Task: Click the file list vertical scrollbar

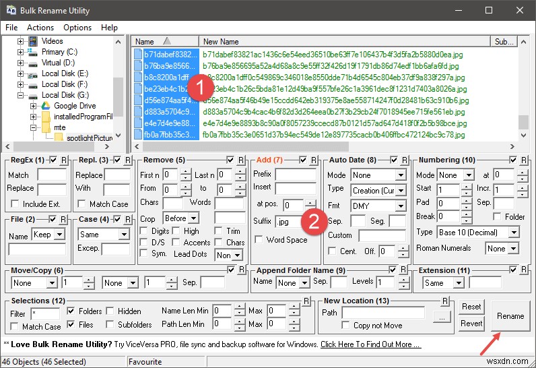Action: [523, 88]
